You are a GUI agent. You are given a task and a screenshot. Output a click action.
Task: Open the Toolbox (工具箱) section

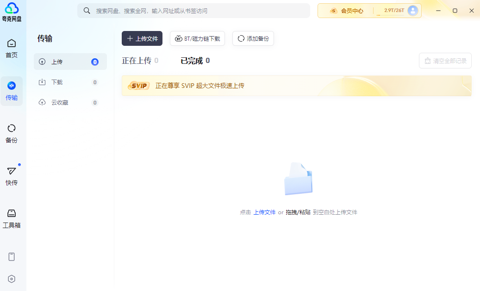pyautogui.click(x=12, y=218)
